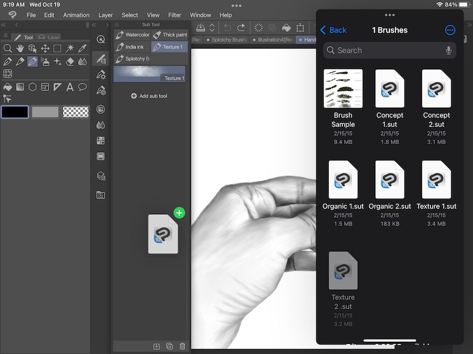Select the Eyedropper tool
The image size is (473, 354).
(x=83, y=48)
